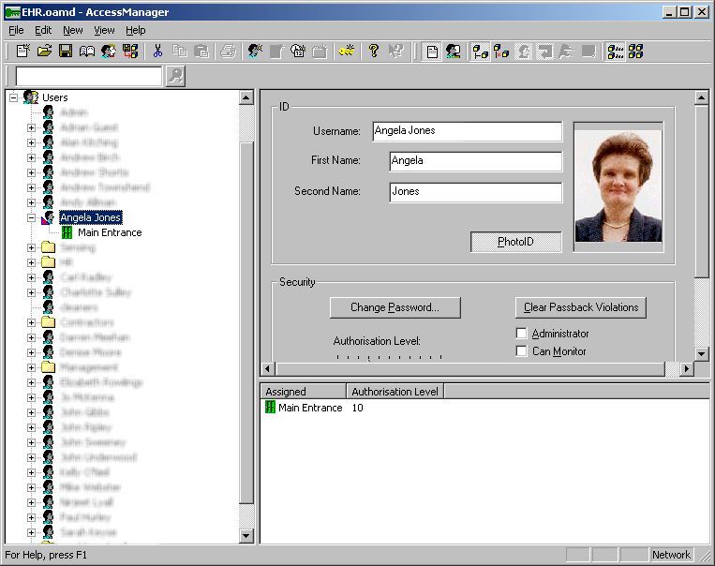Click the Open folder toolbar icon
This screenshot has height=566, width=715.
pyautogui.click(x=44, y=52)
